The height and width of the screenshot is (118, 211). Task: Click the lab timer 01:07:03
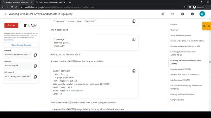point(30,26)
